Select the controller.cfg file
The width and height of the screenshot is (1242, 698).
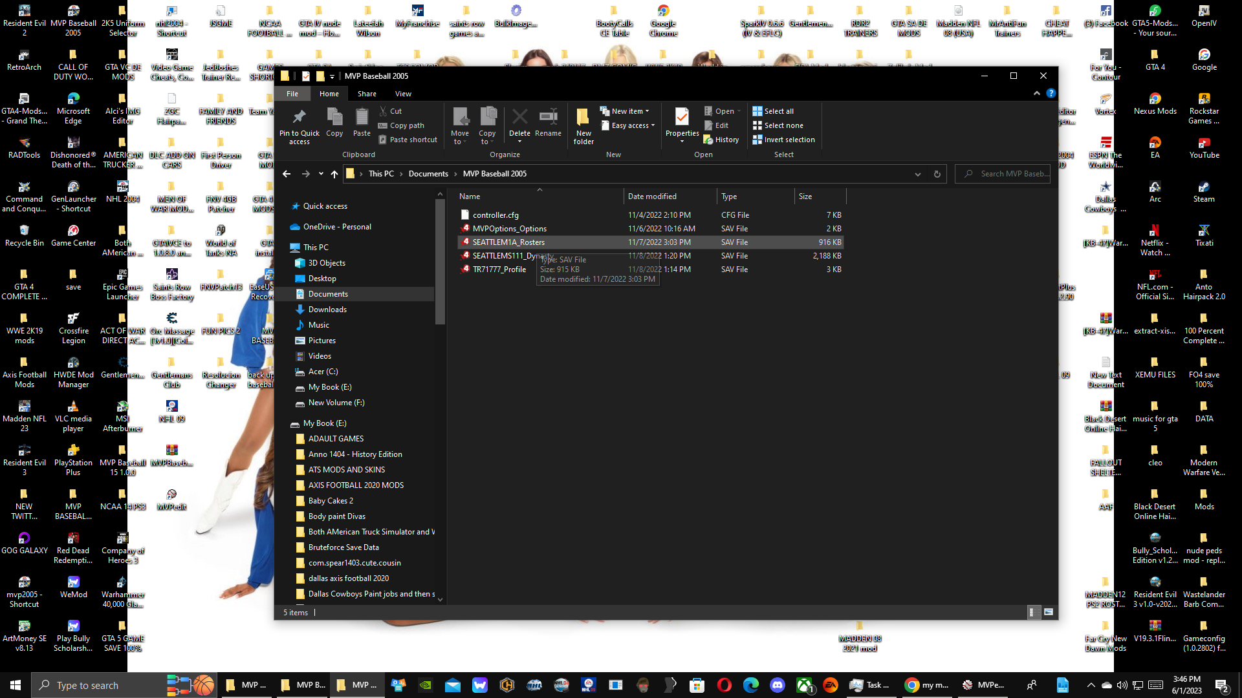(x=650, y=215)
